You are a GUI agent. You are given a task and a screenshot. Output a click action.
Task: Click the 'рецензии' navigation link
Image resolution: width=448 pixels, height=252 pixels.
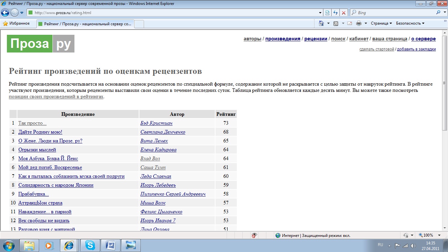click(316, 39)
